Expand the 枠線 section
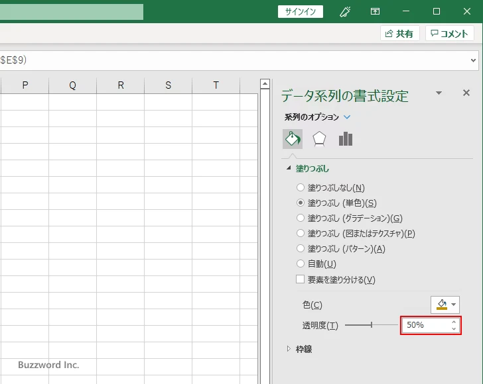 pyautogui.click(x=289, y=349)
